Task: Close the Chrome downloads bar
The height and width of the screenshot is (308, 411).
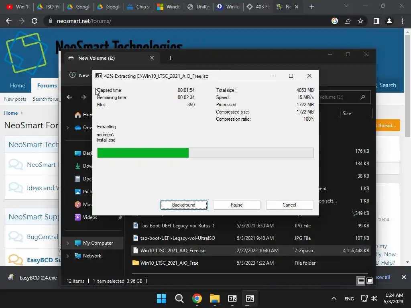Action: 404,277
